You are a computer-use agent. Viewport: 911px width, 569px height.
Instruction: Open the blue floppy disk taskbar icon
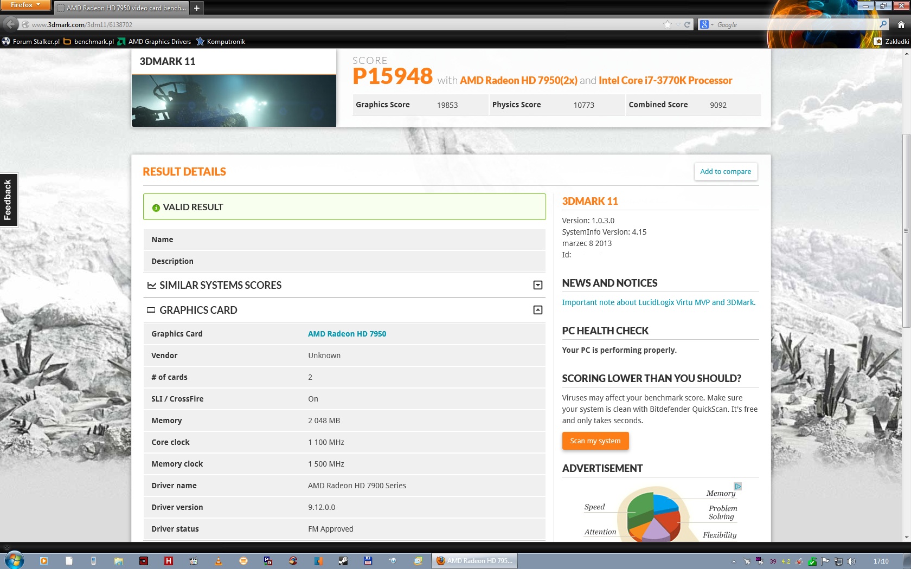[368, 561]
